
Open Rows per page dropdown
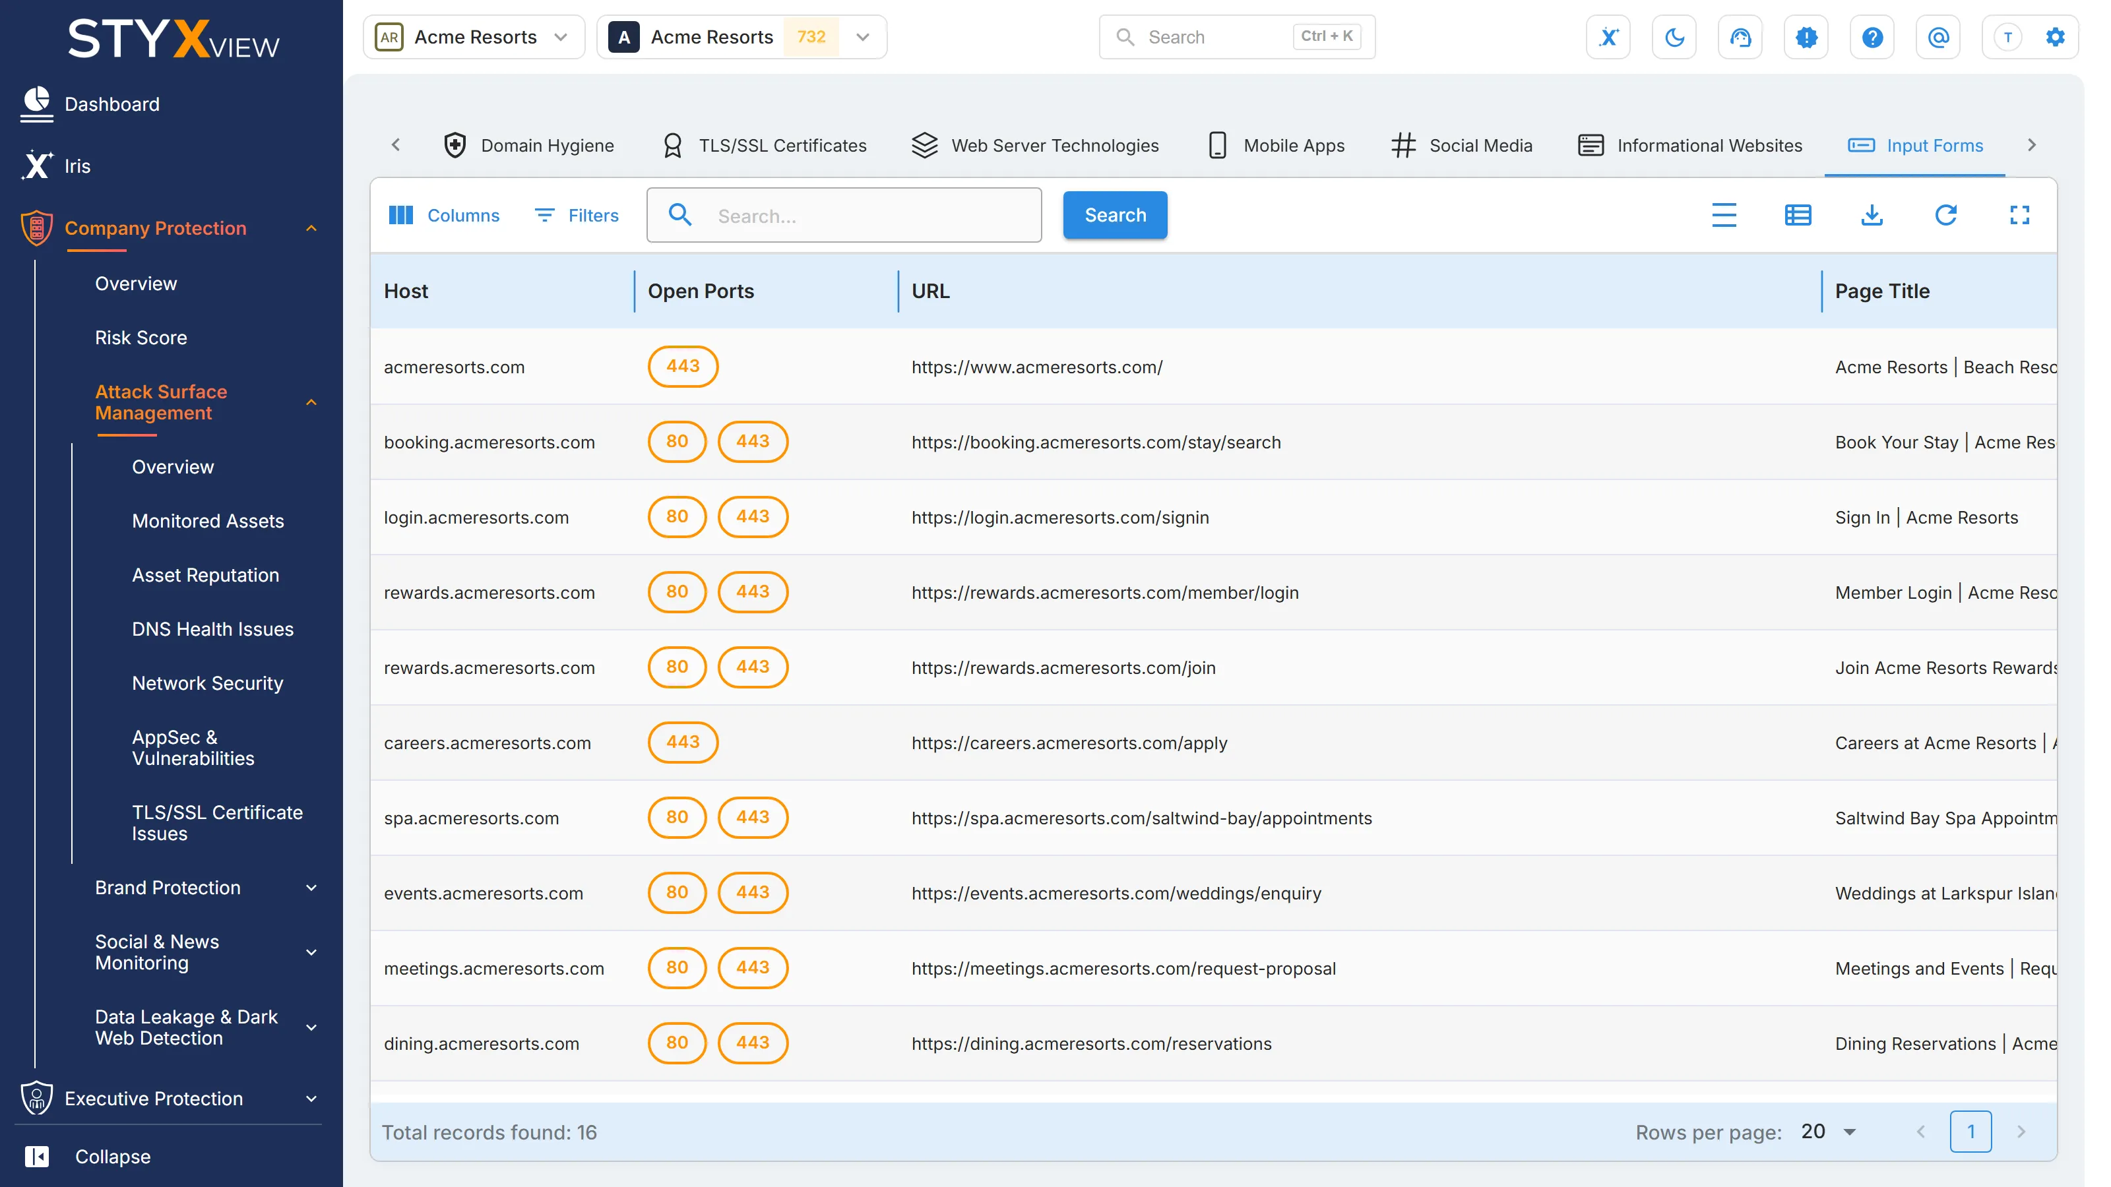coord(1828,1132)
